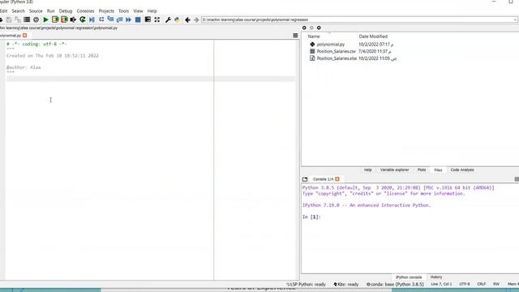Click the Save all files icon
This screenshot has height=292, width=519.
pyautogui.click(x=18, y=19)
